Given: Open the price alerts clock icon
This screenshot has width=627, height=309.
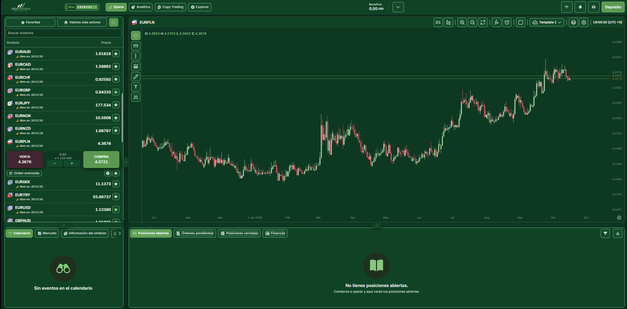Looking at the screenshot, I should [x=507, y=22].
